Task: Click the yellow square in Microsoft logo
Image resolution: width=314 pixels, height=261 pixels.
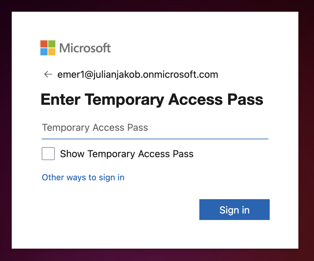Action: point(52,52)
